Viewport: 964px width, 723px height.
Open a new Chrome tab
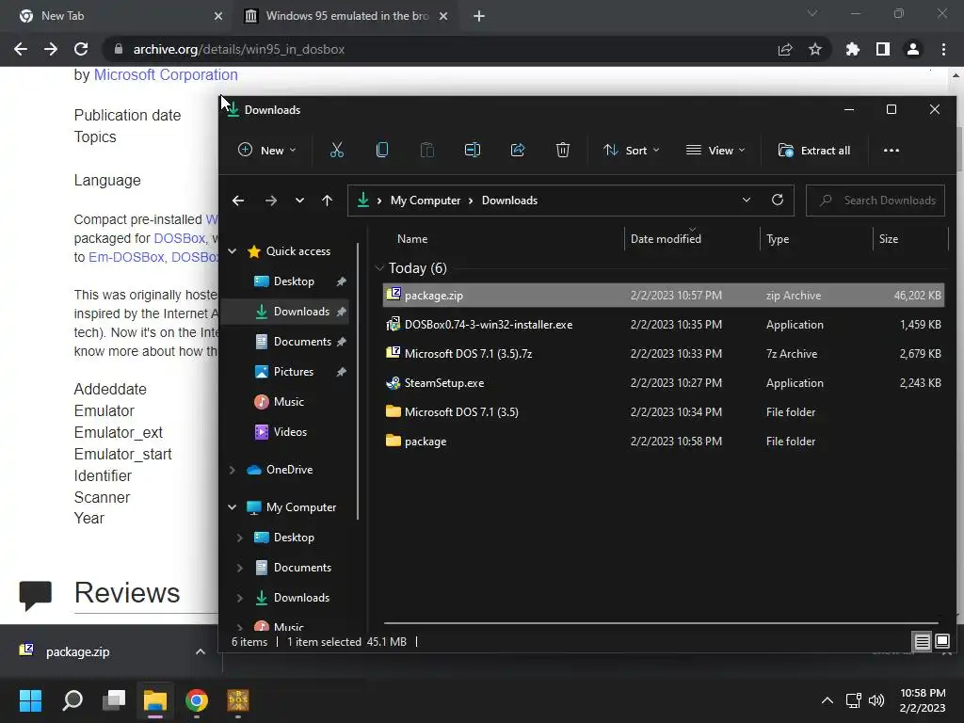(x=479, y=16)
